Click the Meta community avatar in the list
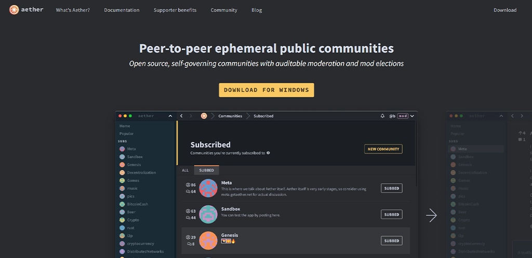This screenshot has width=532, height=258. click(x=208, y=188)
